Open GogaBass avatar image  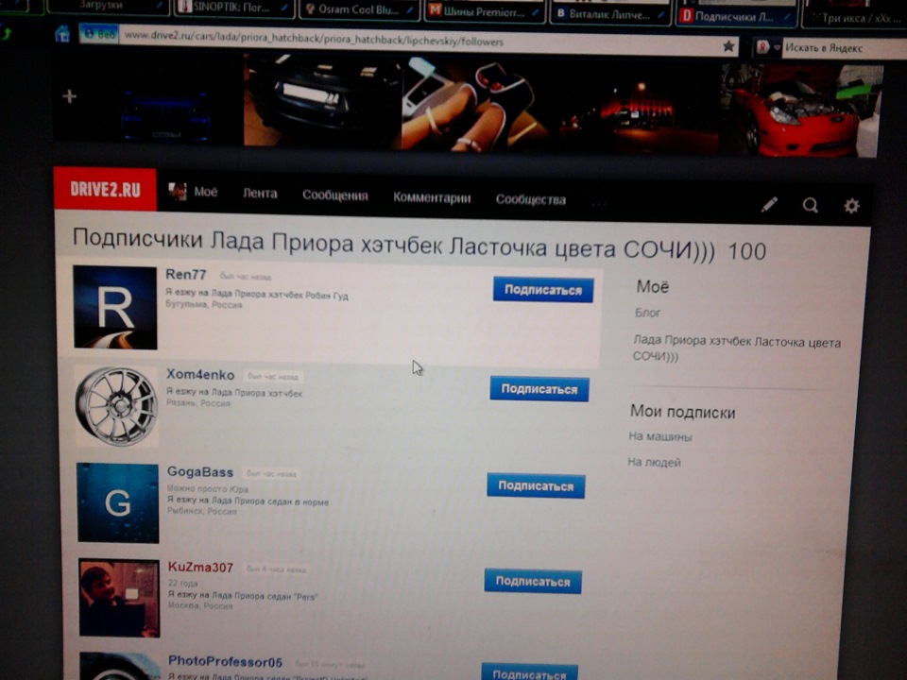pyautogui.click(x=118, y=503)
